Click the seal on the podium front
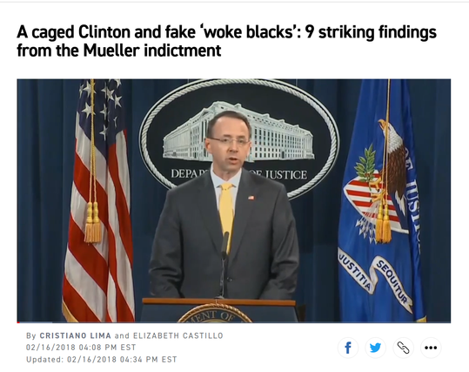469x372 pixels. [215, 314]
